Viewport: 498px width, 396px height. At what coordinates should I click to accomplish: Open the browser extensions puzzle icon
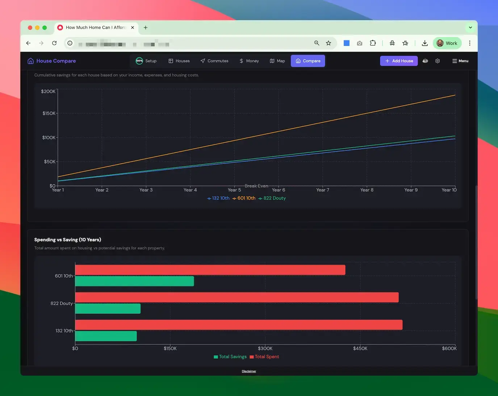[x=373, y=43]
